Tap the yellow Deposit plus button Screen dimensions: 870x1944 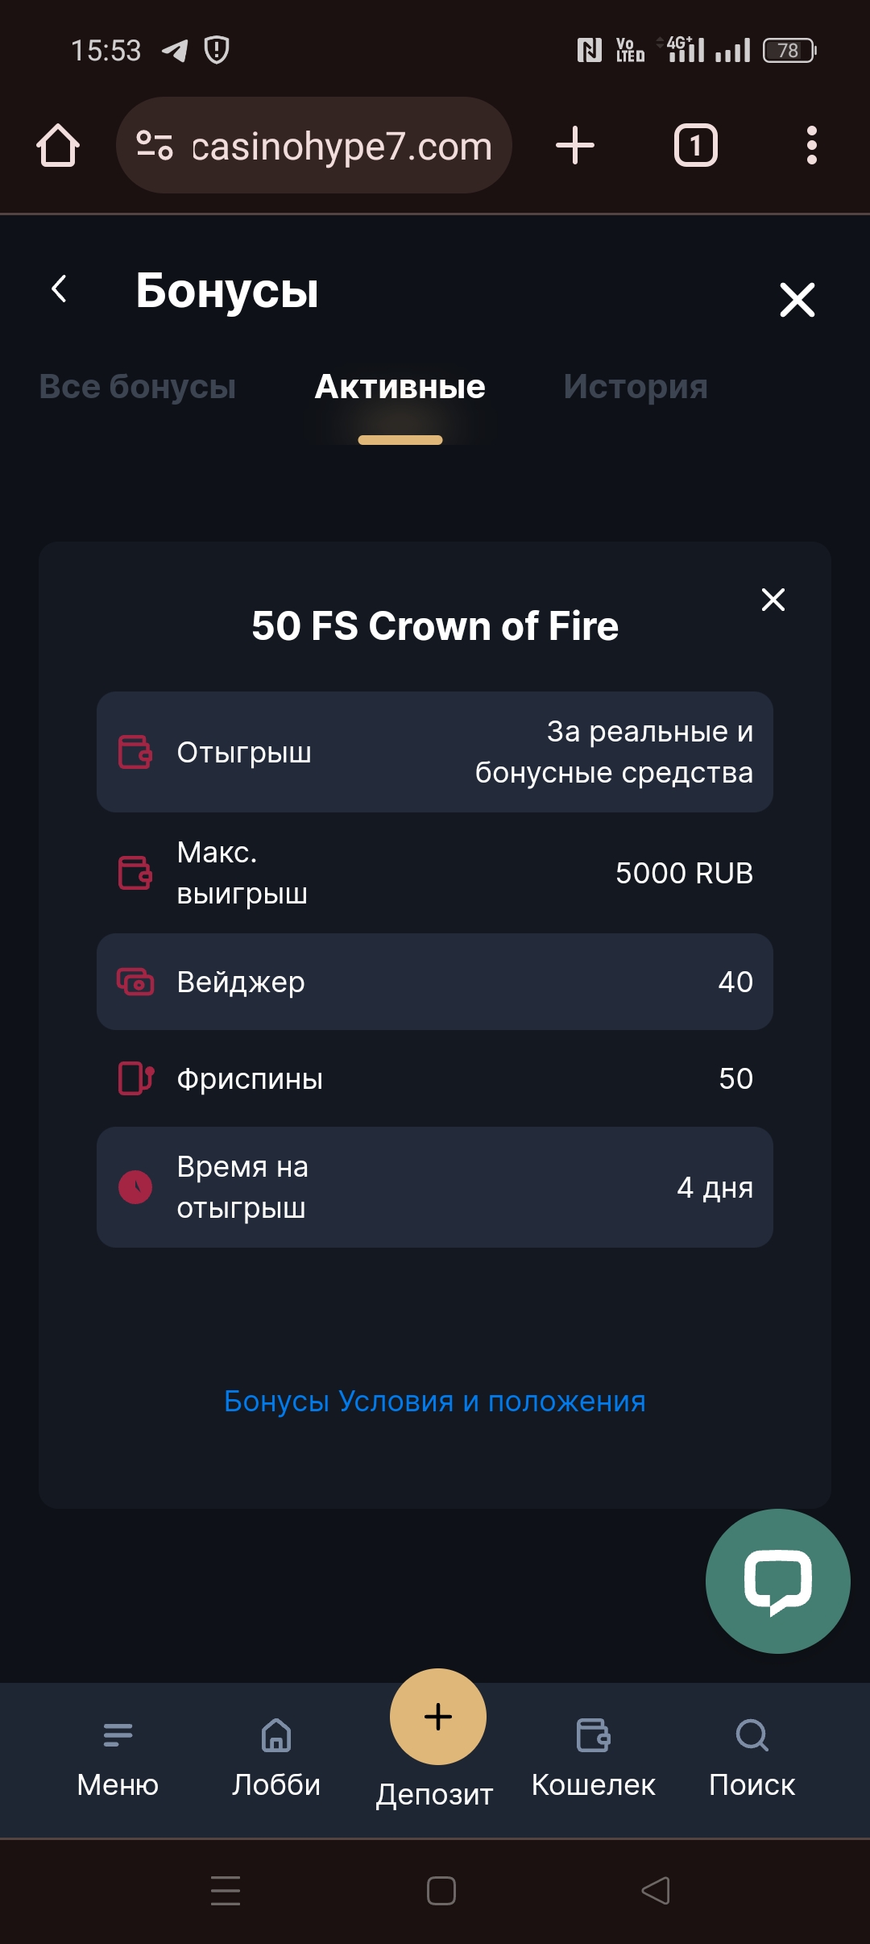[x=437, y=1717]
